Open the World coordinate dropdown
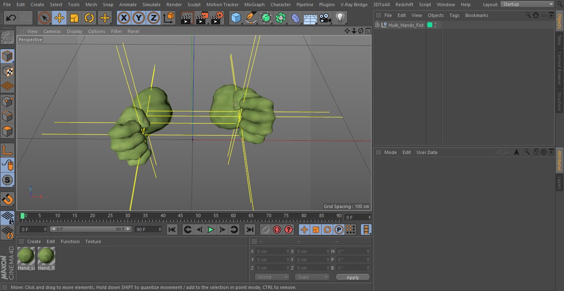Viewport: 564px width, 291px height. click(272, 277)
